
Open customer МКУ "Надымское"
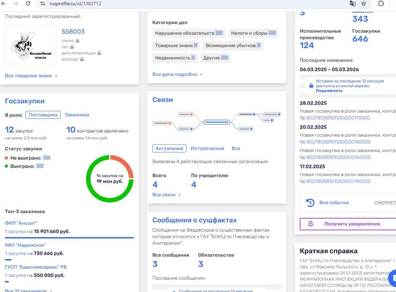tap(25, 245)
